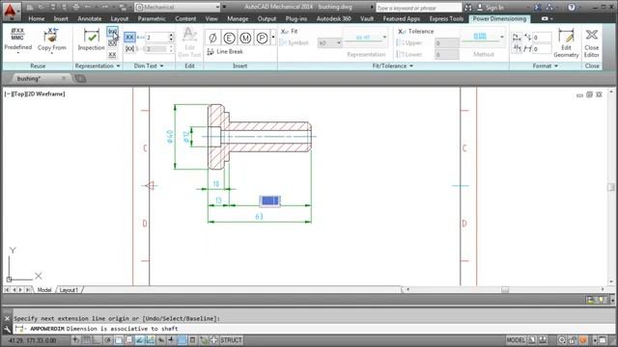This screenshot has width=618, height=347.
Task: Toggle the alternate units [XX] button
Action: 129,49
